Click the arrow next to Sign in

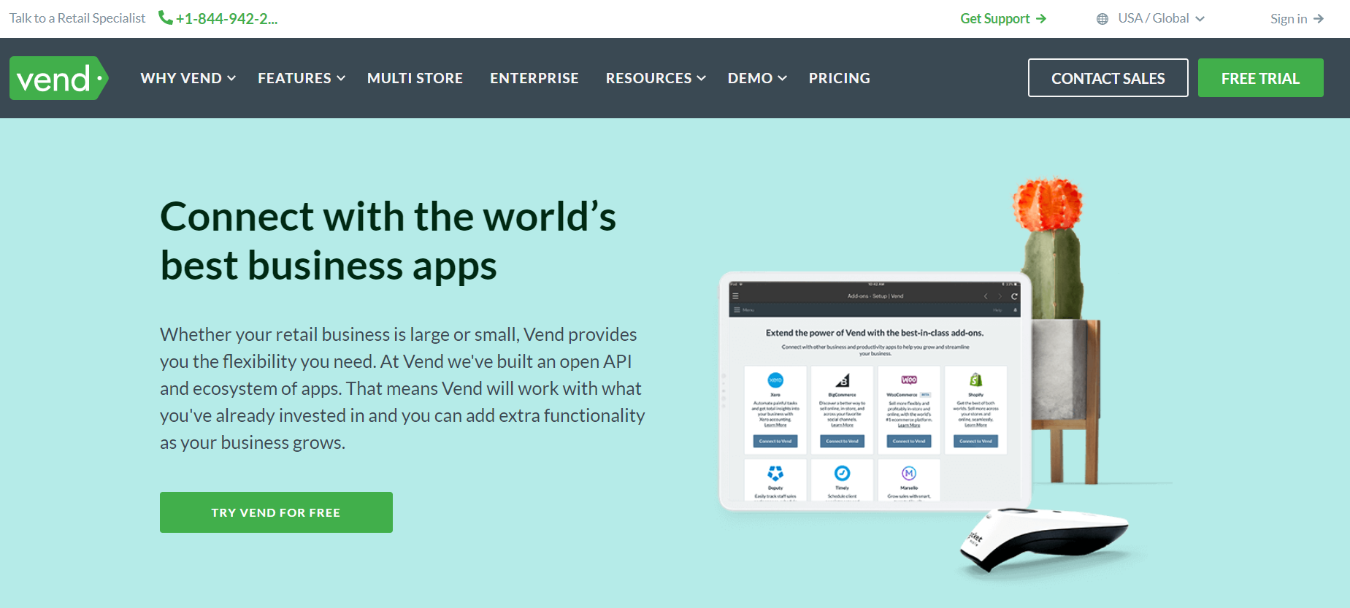click(1319, 19)
